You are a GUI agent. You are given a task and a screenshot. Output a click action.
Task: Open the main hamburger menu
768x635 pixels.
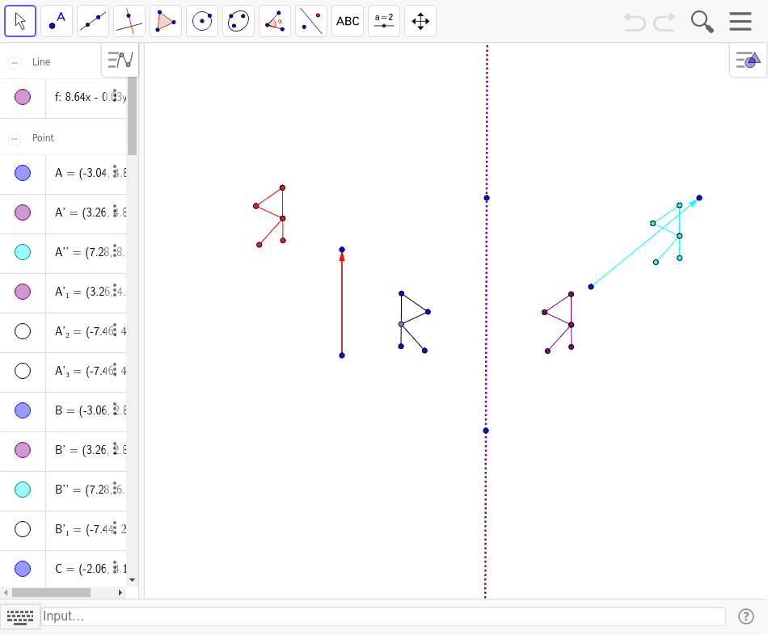(x=740, y=22)
